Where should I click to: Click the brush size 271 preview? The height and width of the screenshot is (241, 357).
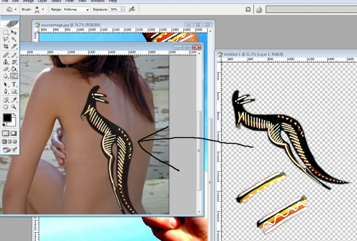(37, 10)
